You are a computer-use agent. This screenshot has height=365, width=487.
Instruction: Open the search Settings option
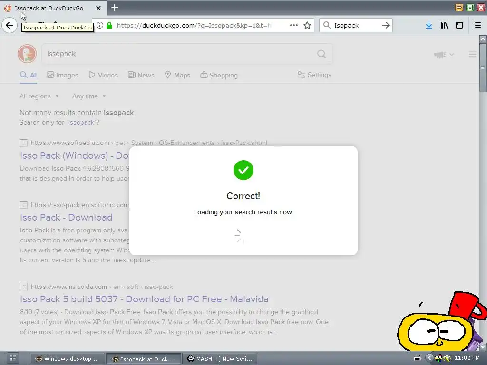click(314, 75)
